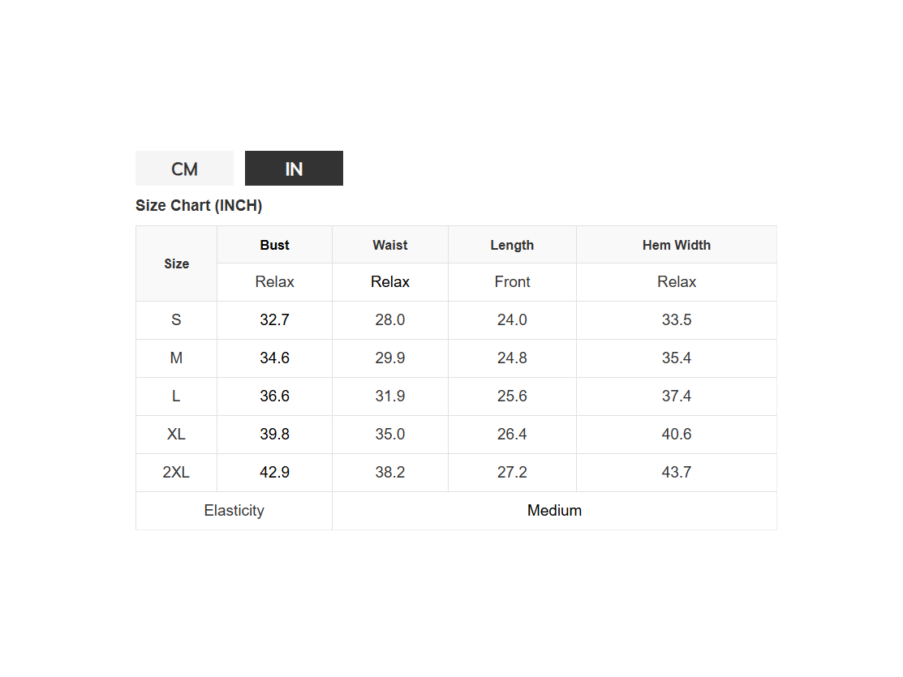The width and height of the screenshot is (903, 677).
Task: Click the Size Chart (INCH) heading
Action: coord(199,206)
